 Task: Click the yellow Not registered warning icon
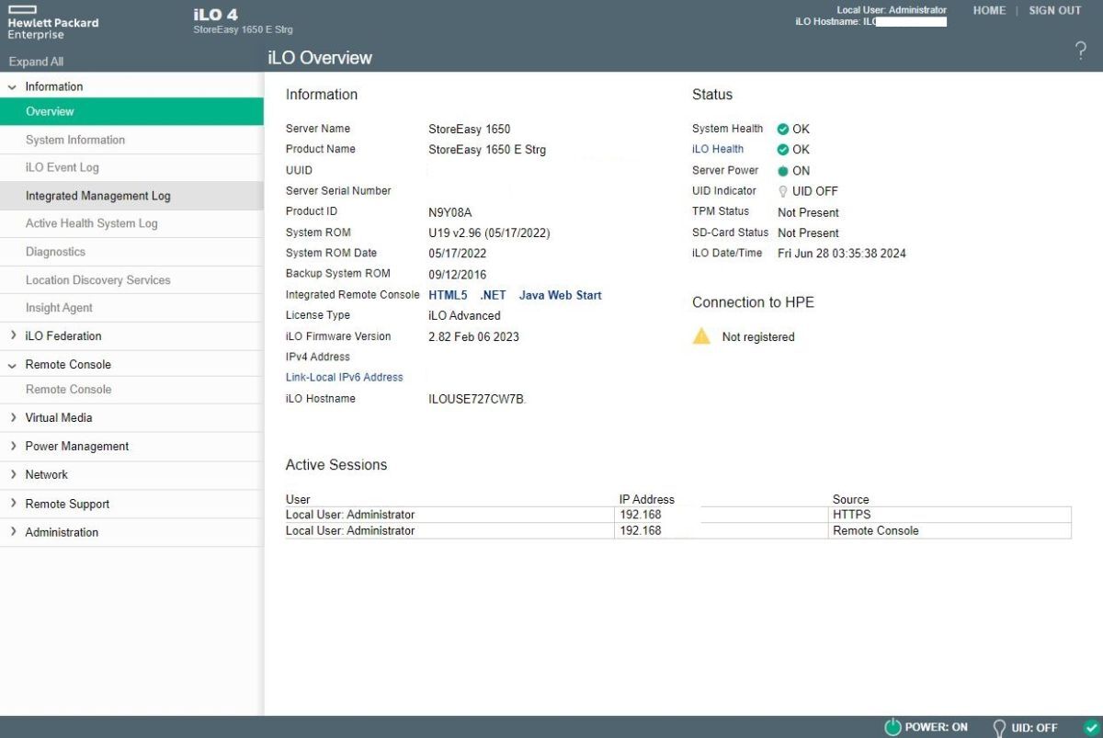(x=701, y=336)
